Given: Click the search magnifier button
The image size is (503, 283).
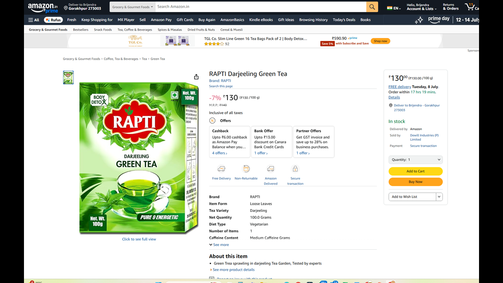Looking at the screenshot, I should [x=372, y=7].
